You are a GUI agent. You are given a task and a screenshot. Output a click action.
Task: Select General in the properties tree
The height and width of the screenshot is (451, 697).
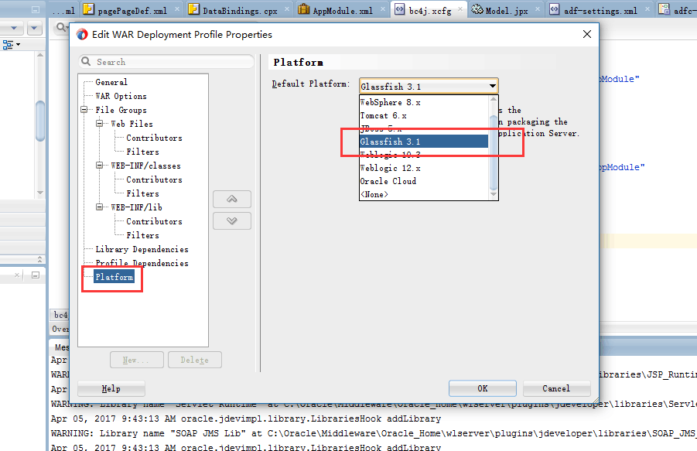(111, 82)
